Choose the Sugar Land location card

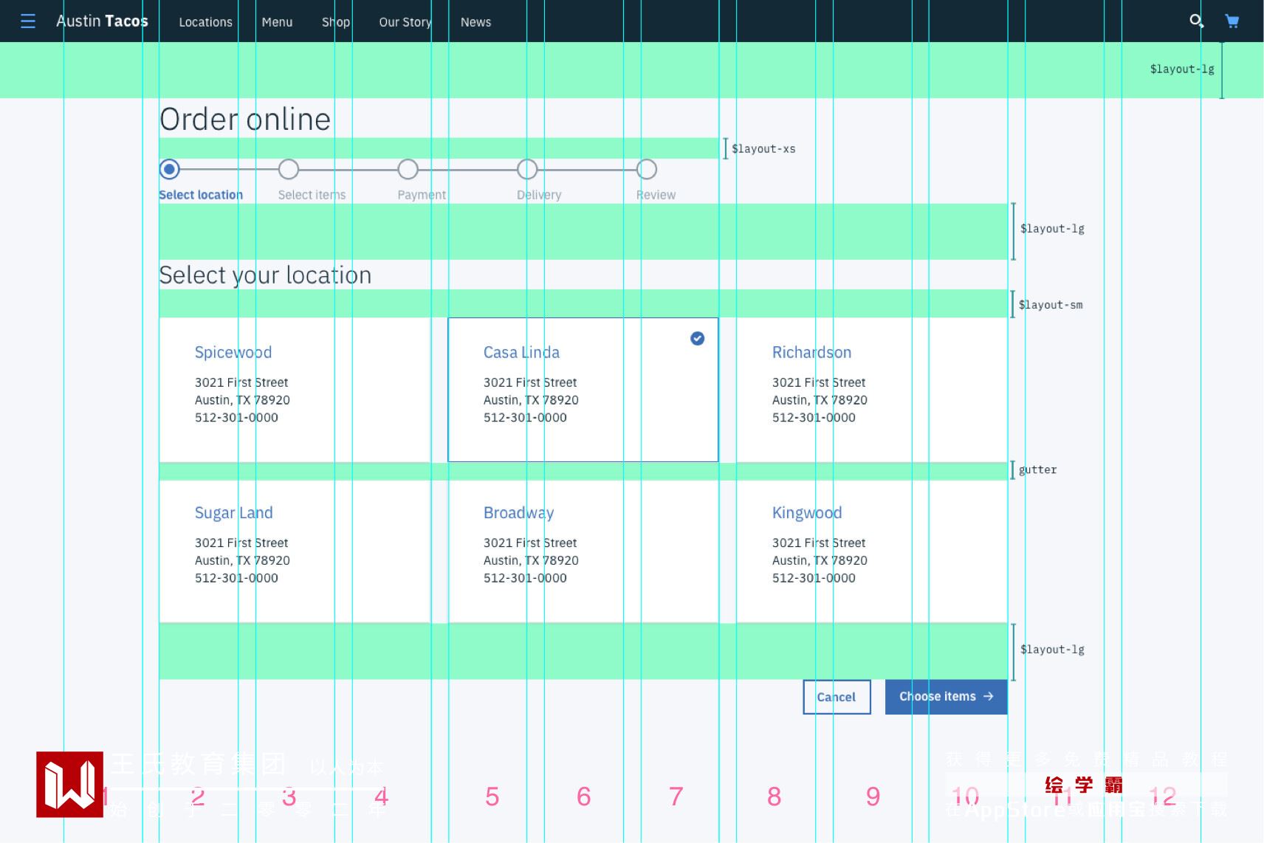(295, 551)
